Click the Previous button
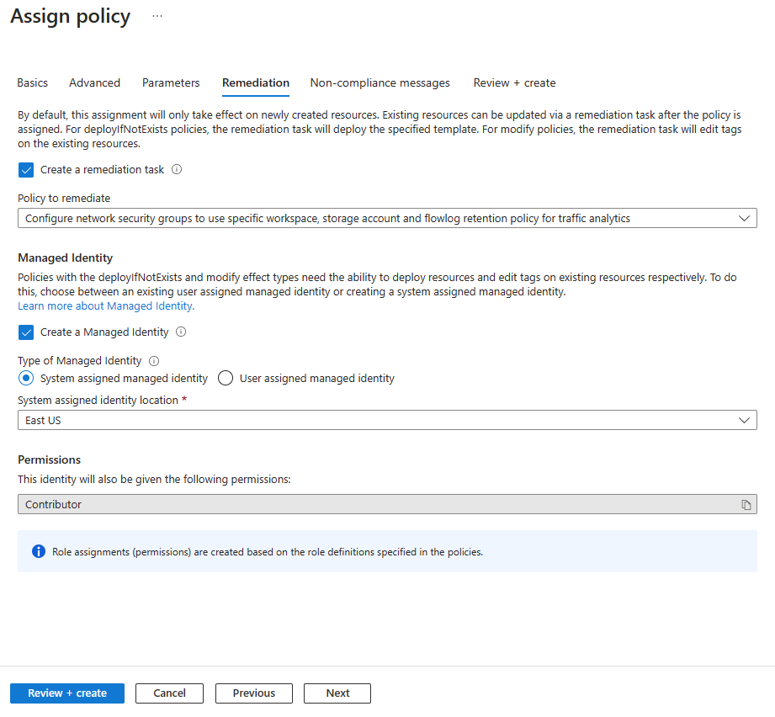775x717 pixels. [254, 693]
